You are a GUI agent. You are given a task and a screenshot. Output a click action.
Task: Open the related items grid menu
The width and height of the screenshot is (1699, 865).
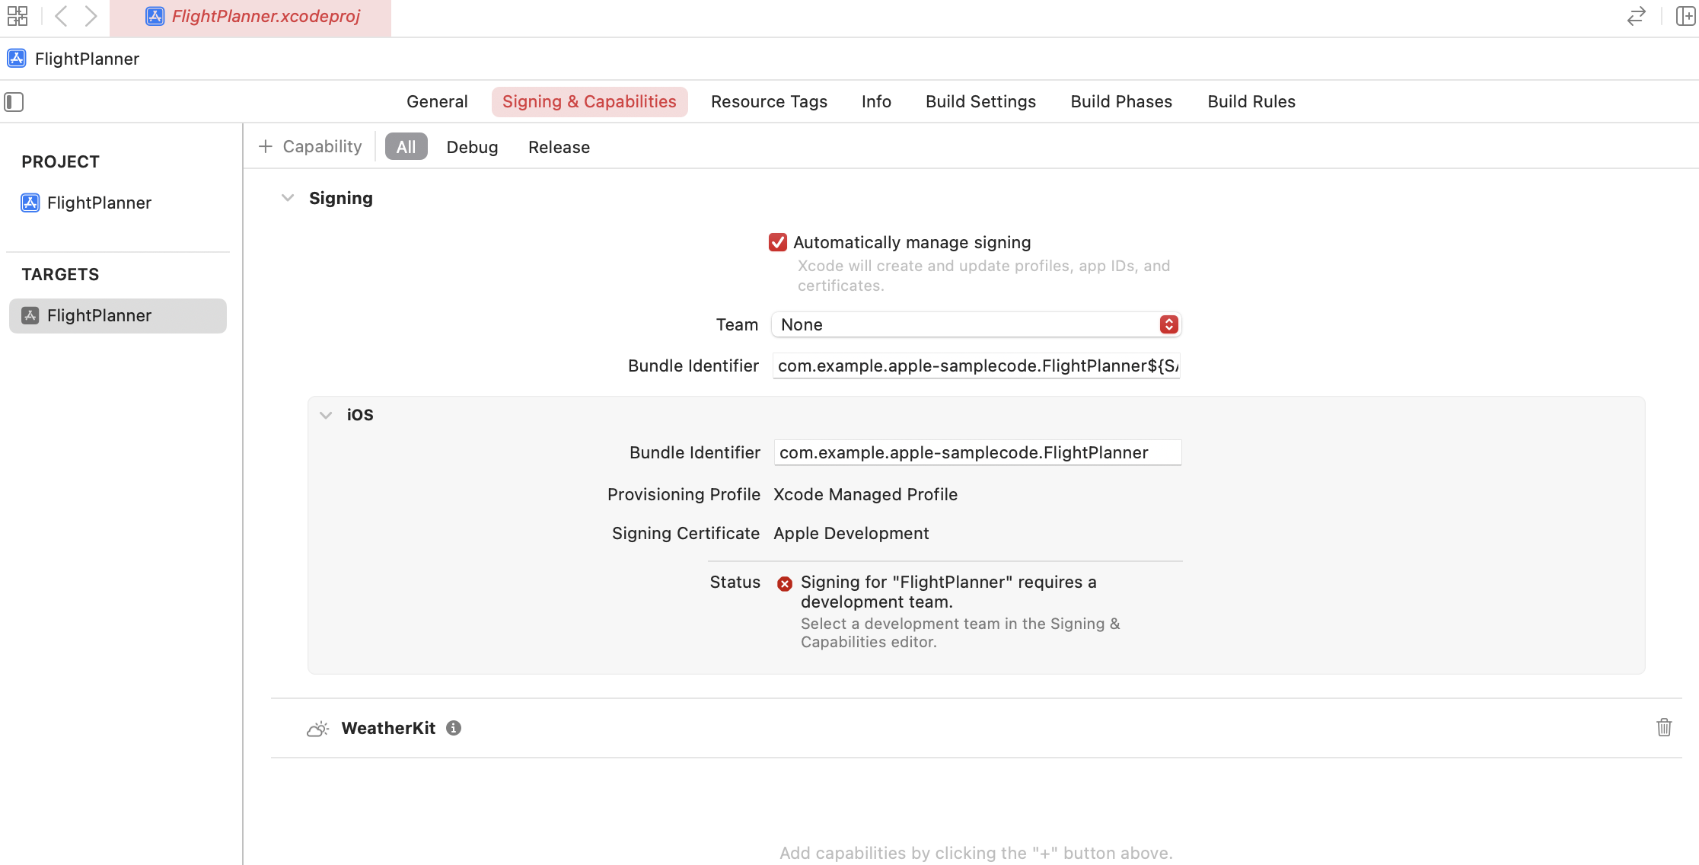tap(18, 16)
